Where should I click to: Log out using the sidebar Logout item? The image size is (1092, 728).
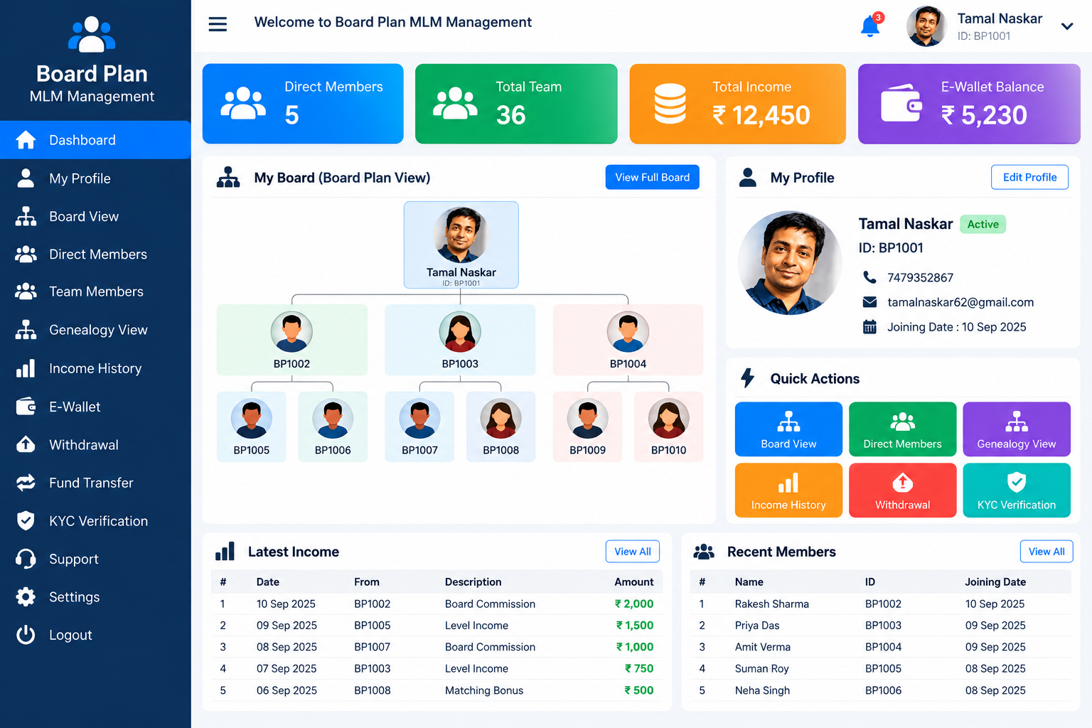point(95,635)
